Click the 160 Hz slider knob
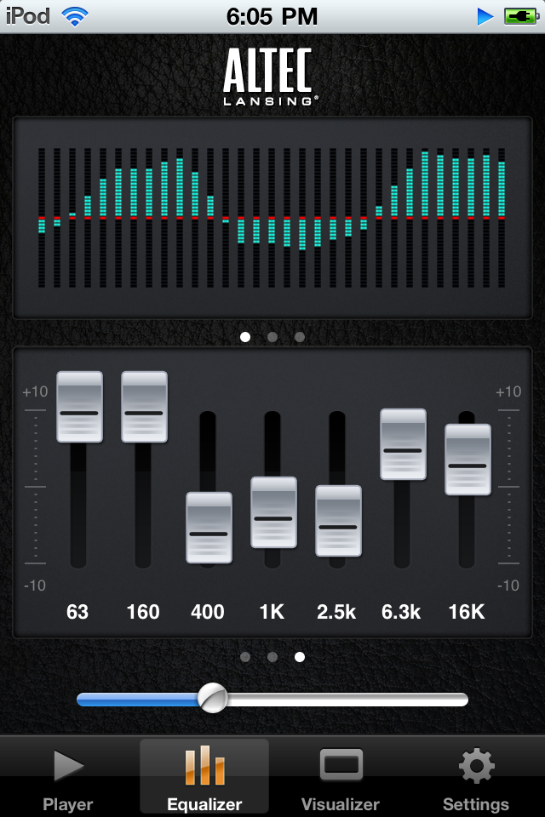 point(144,407)
